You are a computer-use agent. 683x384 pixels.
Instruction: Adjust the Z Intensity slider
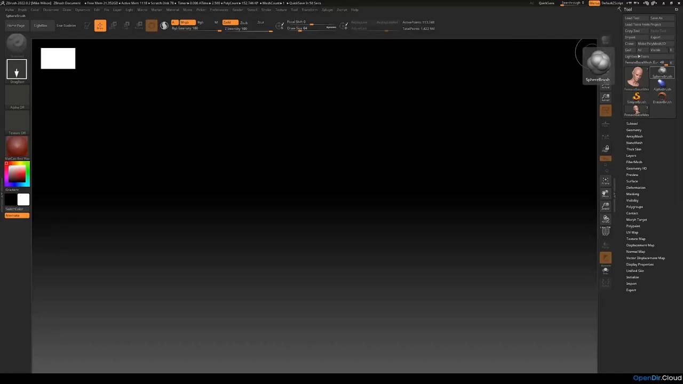coord(248,29)
